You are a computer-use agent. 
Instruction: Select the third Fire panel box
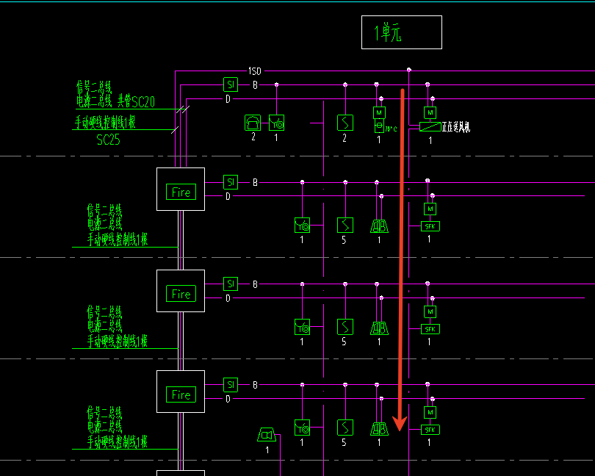[x=181, y=392]
